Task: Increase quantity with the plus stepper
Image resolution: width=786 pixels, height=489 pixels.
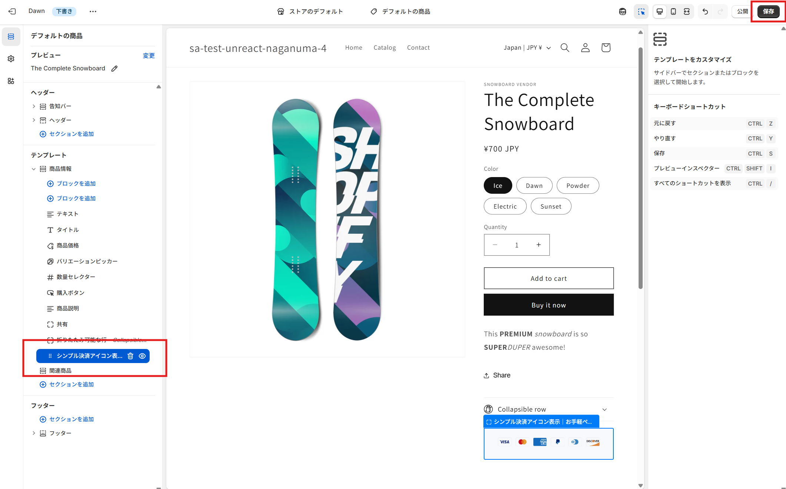Action: tap(539, 245)
